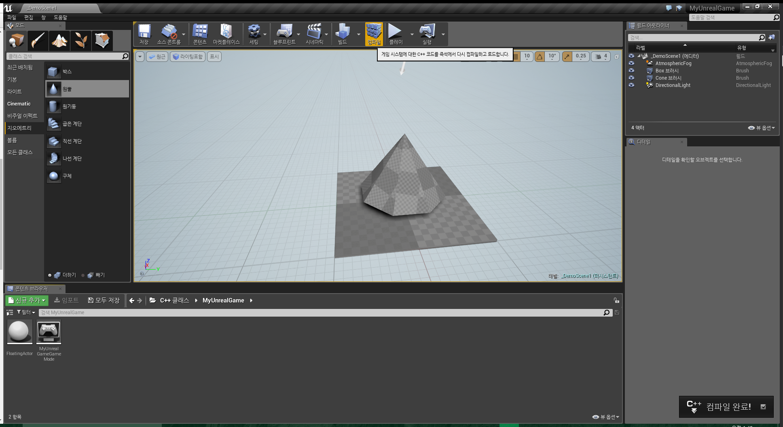Select the Curved Stair (굽은 계단) brush
Image resolution: width=783 pixels, height=427 pixels.
tap(87, 124)
